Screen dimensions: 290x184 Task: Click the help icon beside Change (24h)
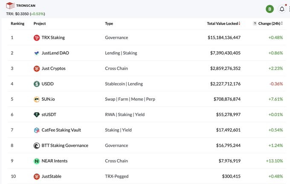coord(255,23)
